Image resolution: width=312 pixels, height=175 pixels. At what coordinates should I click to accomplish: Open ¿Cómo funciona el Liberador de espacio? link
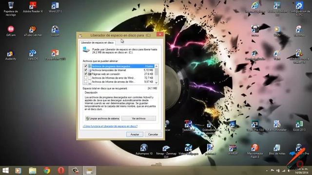(110, 126)
